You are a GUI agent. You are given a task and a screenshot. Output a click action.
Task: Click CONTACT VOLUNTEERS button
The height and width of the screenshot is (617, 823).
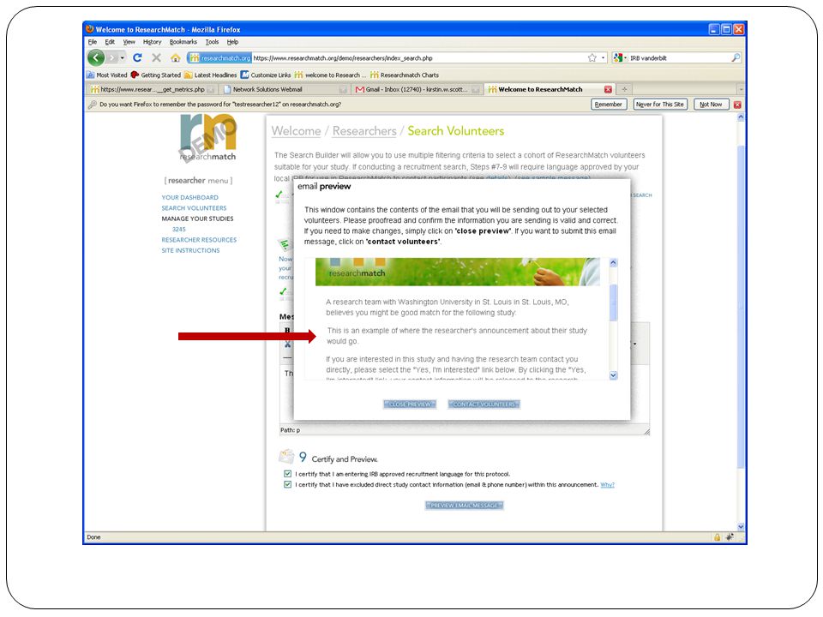484,404
